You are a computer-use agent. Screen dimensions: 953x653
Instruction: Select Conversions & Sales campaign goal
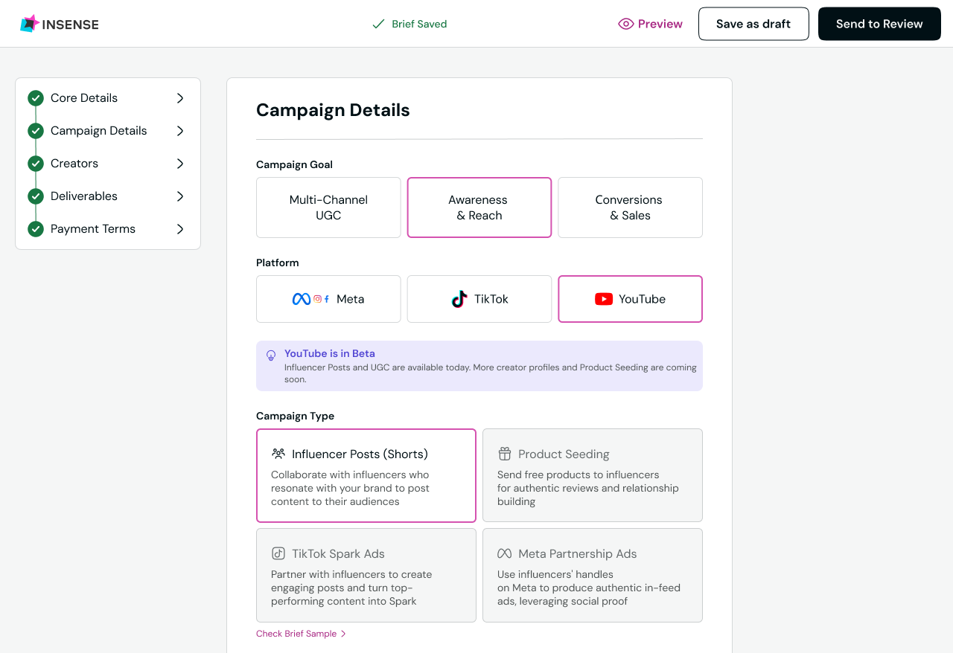tap(630, 208)
